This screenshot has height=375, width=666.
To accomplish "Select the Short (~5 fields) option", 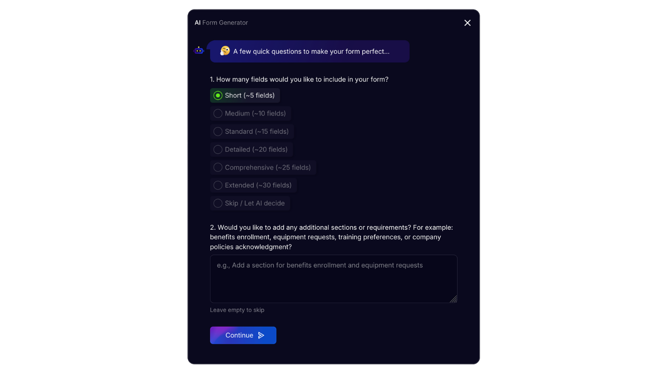I will [245, 95].
